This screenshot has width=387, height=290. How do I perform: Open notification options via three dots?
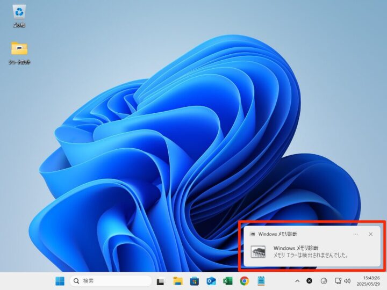click(355, 234)
